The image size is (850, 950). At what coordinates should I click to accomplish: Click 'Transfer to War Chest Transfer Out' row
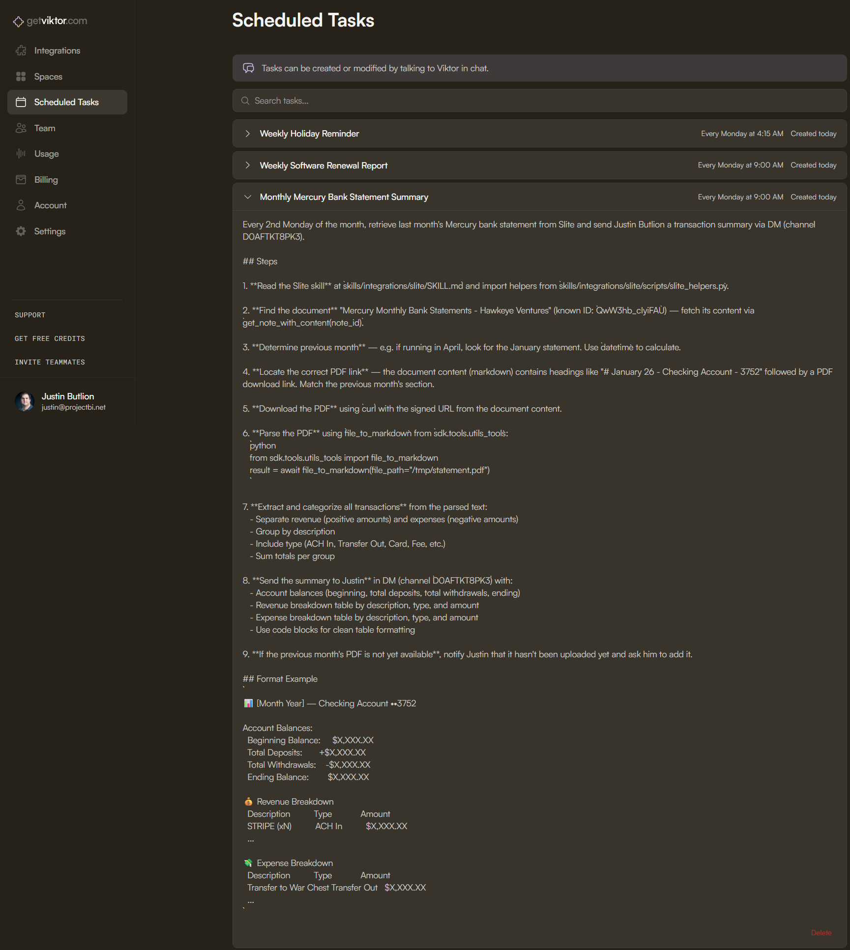[x=336, y=888]
